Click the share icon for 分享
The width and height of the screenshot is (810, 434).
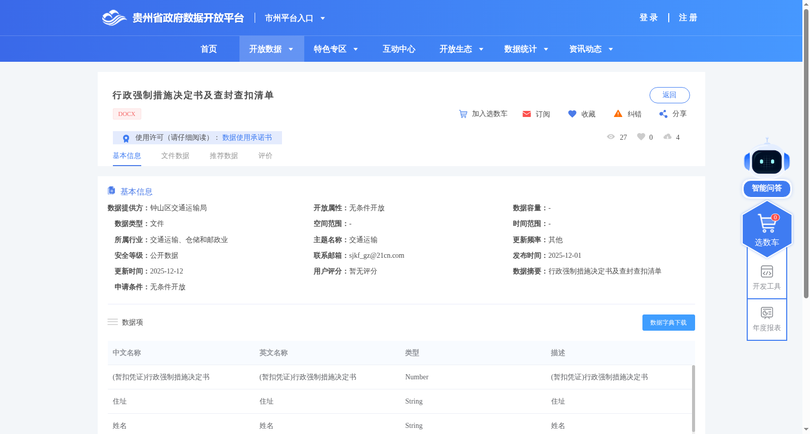point(663,114)
